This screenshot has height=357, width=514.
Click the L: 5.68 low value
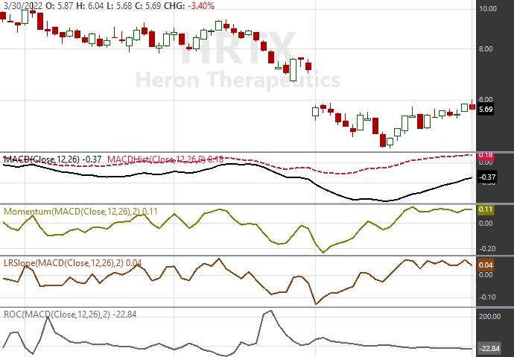(x=118, y=5)
